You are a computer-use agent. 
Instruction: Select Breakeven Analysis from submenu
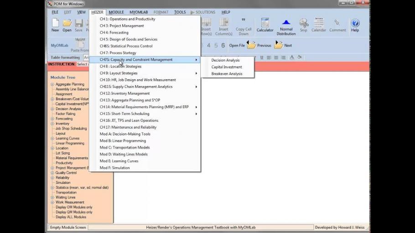227,74
